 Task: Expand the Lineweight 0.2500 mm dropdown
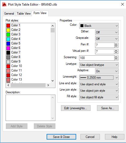tap(99, 78)
